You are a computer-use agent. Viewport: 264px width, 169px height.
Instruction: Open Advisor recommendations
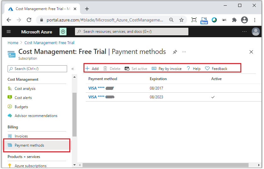pos(36,116)
